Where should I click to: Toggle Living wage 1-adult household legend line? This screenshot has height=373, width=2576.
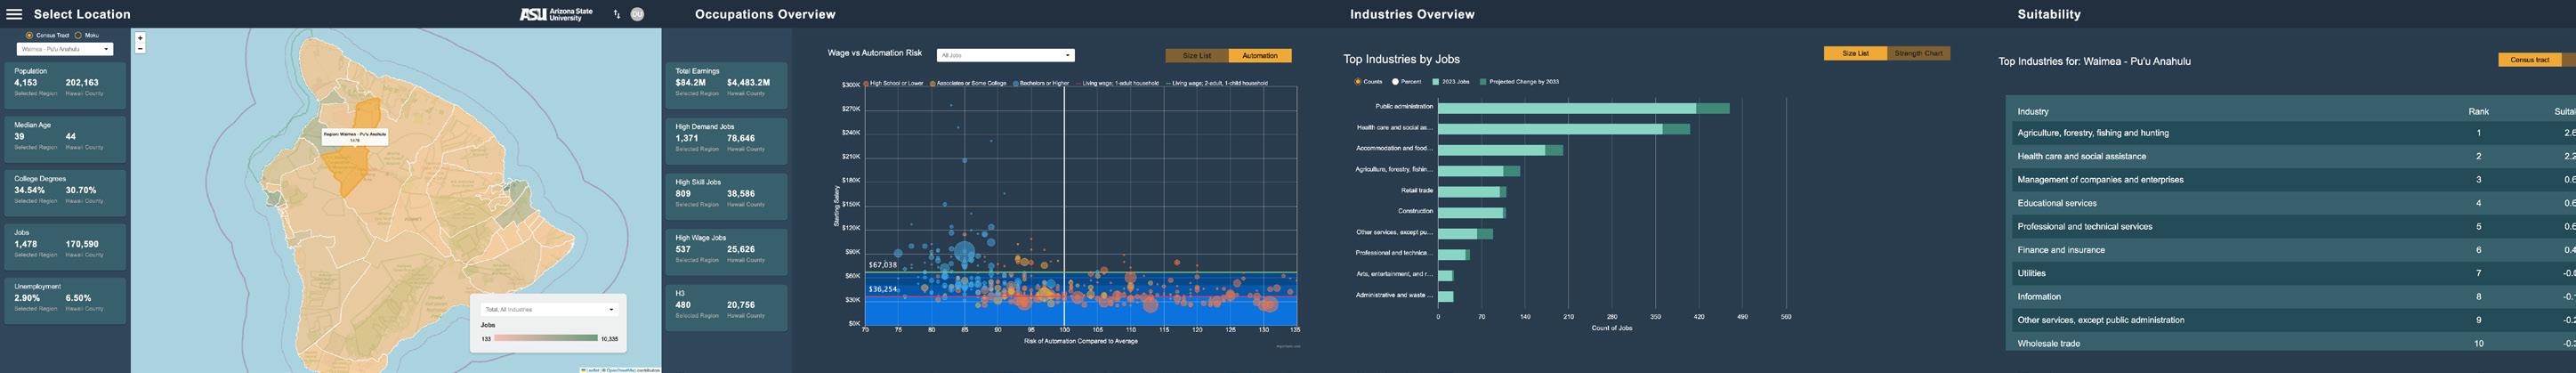[x=1117, y=83]
